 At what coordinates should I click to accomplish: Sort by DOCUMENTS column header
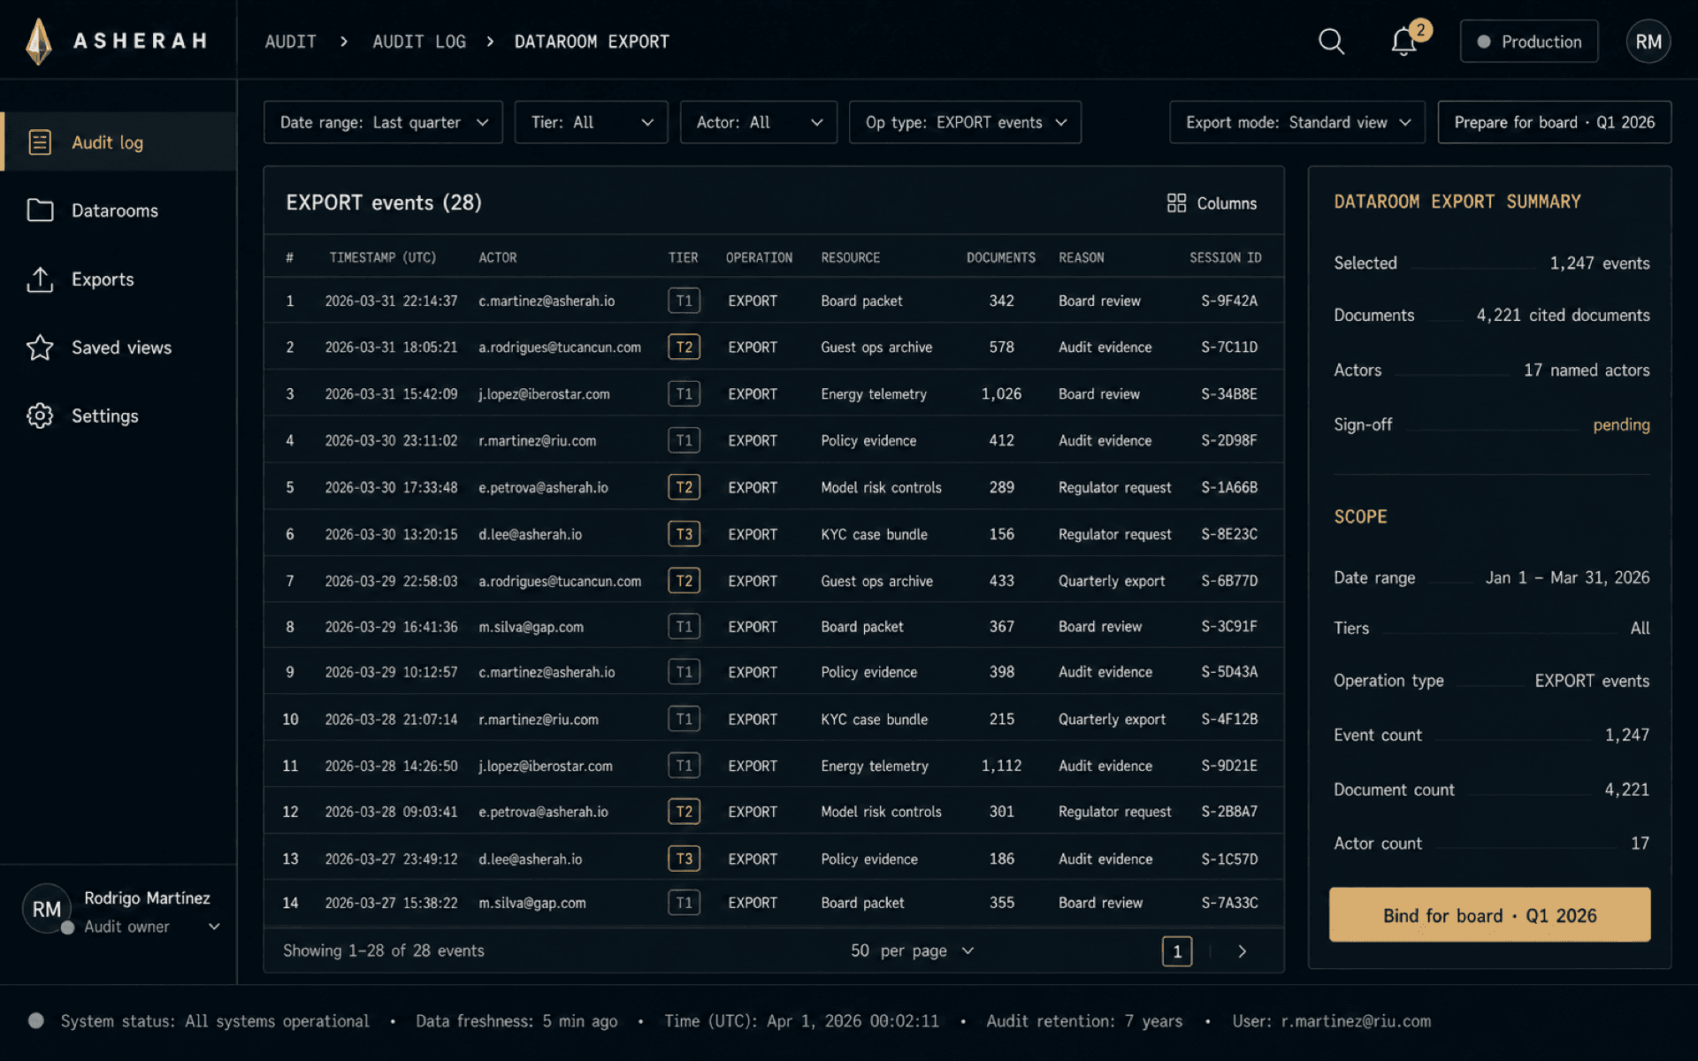[x=1000, y=257]
